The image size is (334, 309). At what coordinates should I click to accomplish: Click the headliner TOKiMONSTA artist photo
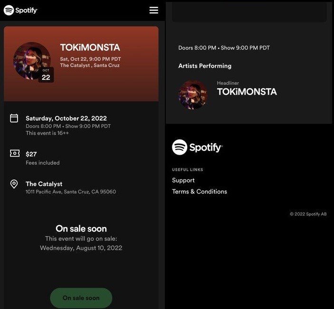click(193, 95)
